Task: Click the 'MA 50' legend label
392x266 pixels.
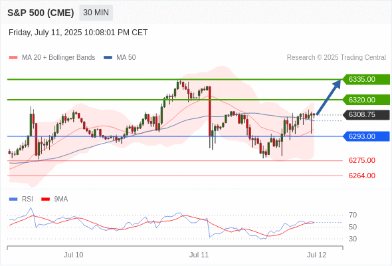Action: tap(126, 58)
